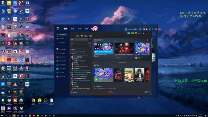
Task: Click the library home field in Steam
Action: 79,39
